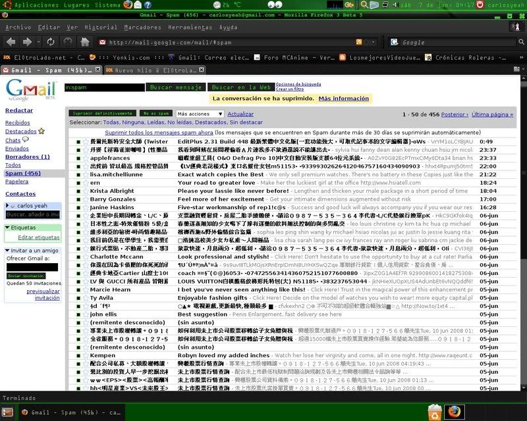The height and width of the screenshot is (421, 527).
Task: Click the search magnifier in Firefox search box
Action: 521,42
